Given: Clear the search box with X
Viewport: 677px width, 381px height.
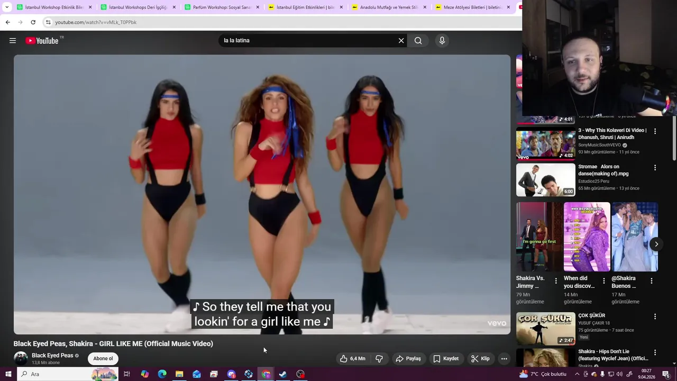Looking at the screenshot, I should (401, 41).
